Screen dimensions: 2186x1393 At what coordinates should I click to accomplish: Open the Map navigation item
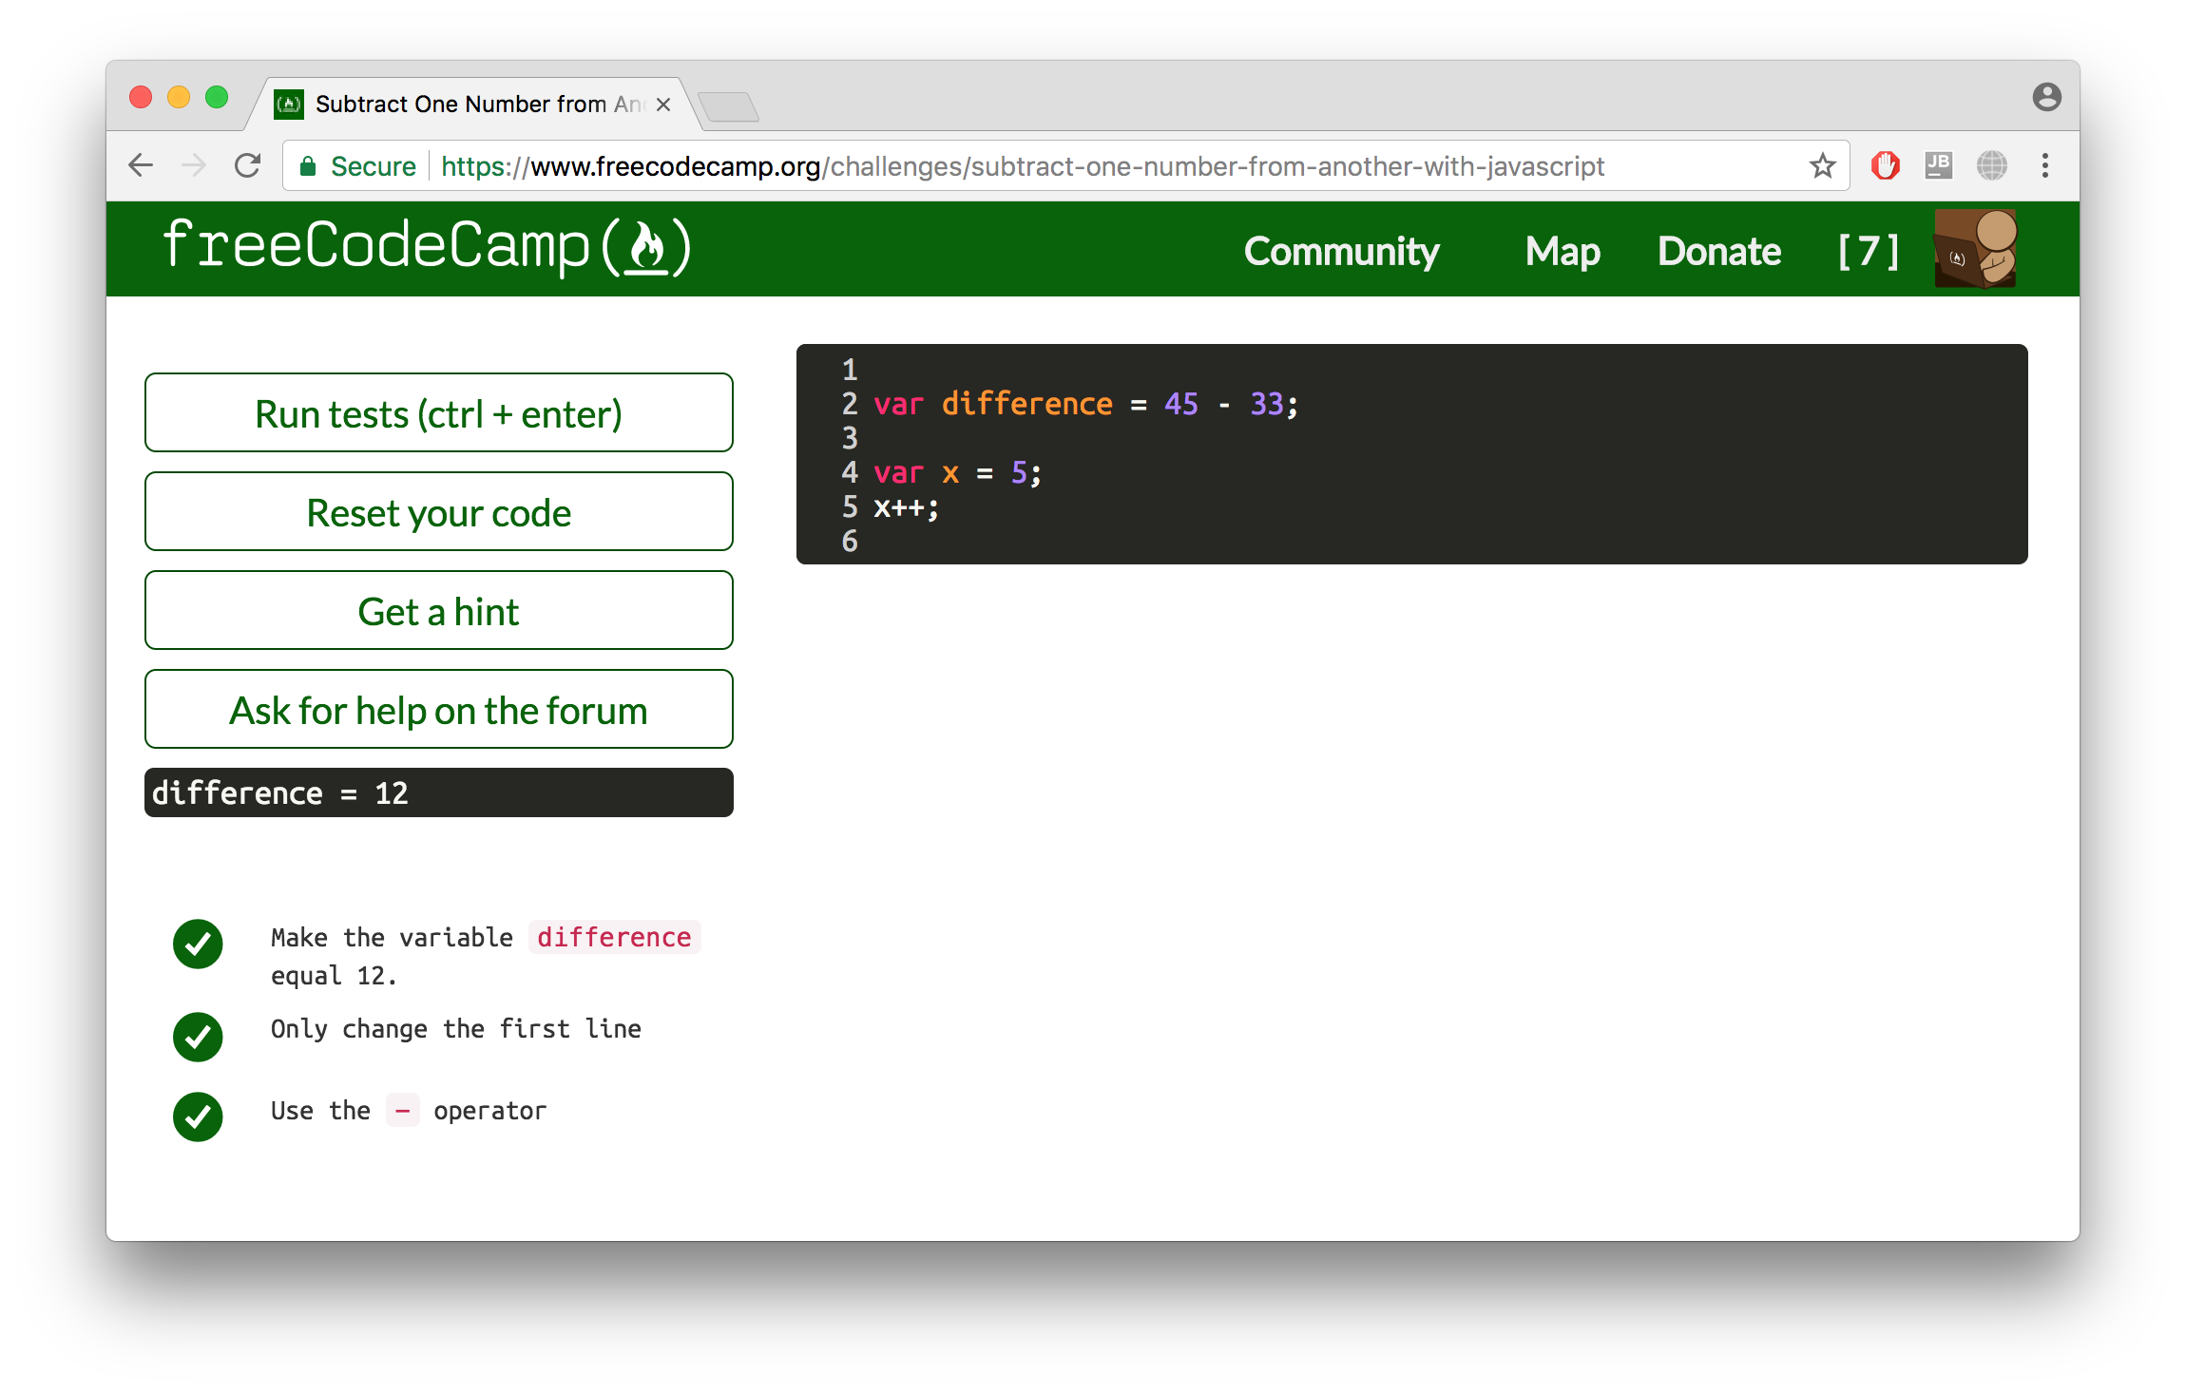coord(1563,251)
